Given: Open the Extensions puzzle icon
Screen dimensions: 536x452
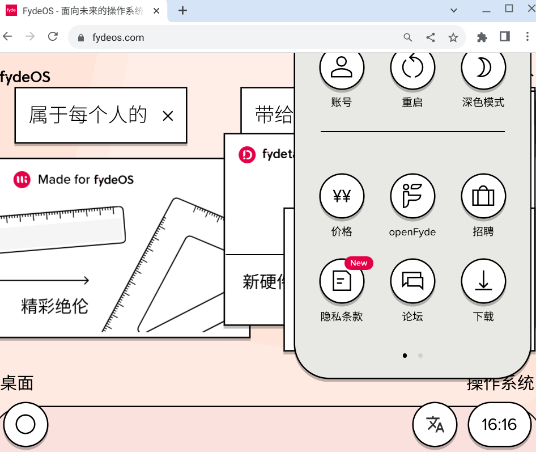Looking at the screenshot, I should [x=482, y=37].
